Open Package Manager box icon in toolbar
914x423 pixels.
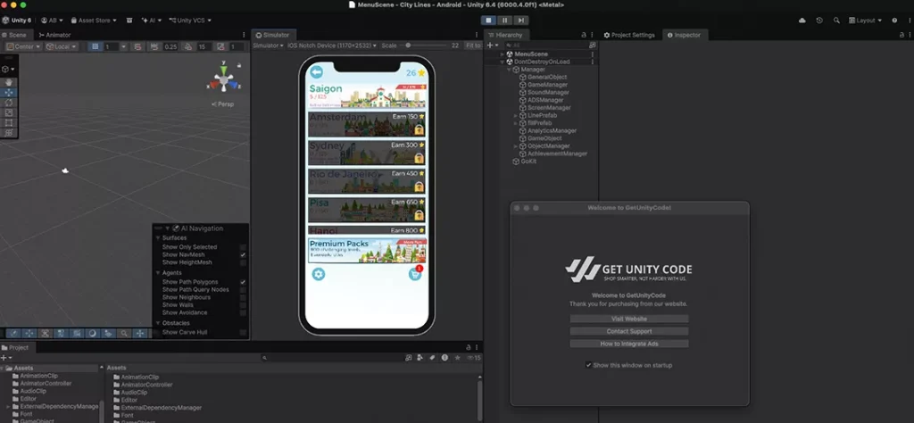(x=129, y=21)
